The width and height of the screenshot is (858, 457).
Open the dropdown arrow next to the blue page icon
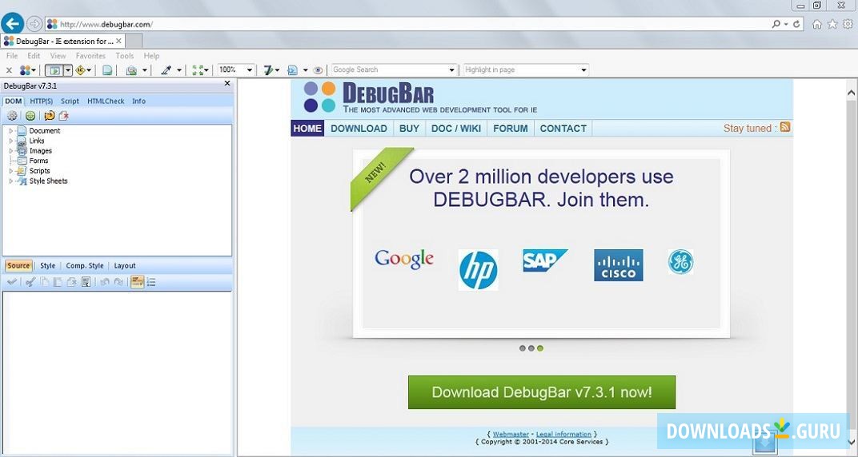click(x=305, y=70)
